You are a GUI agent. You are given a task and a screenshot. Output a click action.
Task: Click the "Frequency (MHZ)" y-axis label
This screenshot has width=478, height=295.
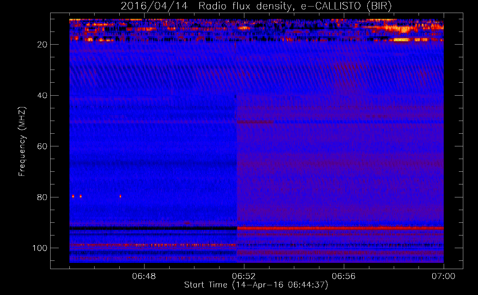point(22,141)
